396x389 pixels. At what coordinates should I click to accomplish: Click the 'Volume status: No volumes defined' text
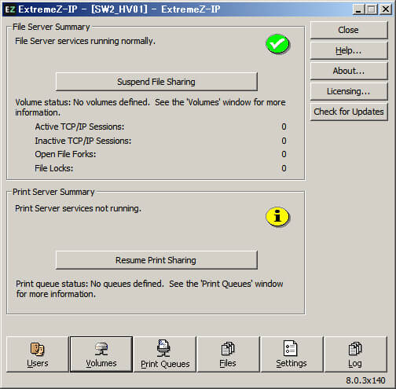82,102
